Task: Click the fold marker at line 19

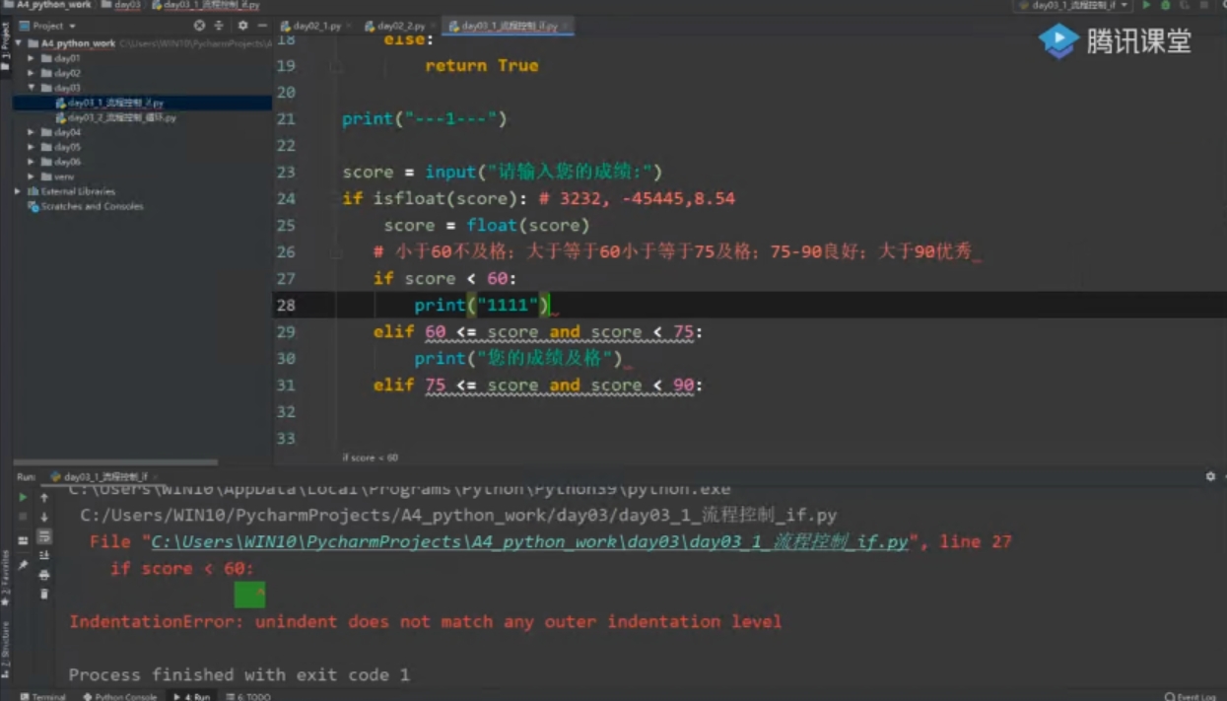Action: 336,66
